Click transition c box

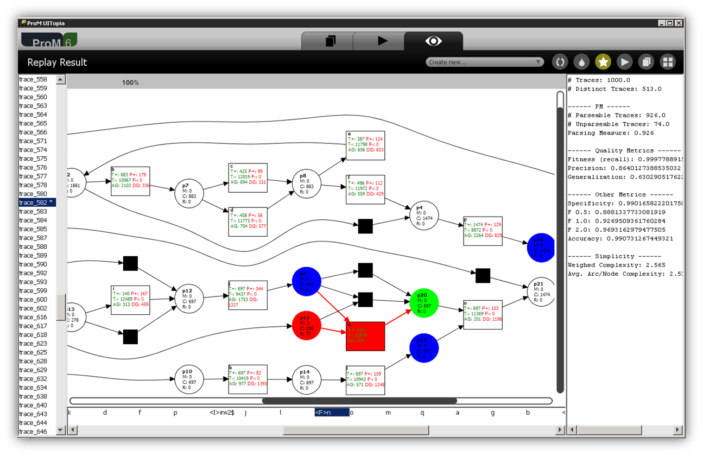click(248, 178)
